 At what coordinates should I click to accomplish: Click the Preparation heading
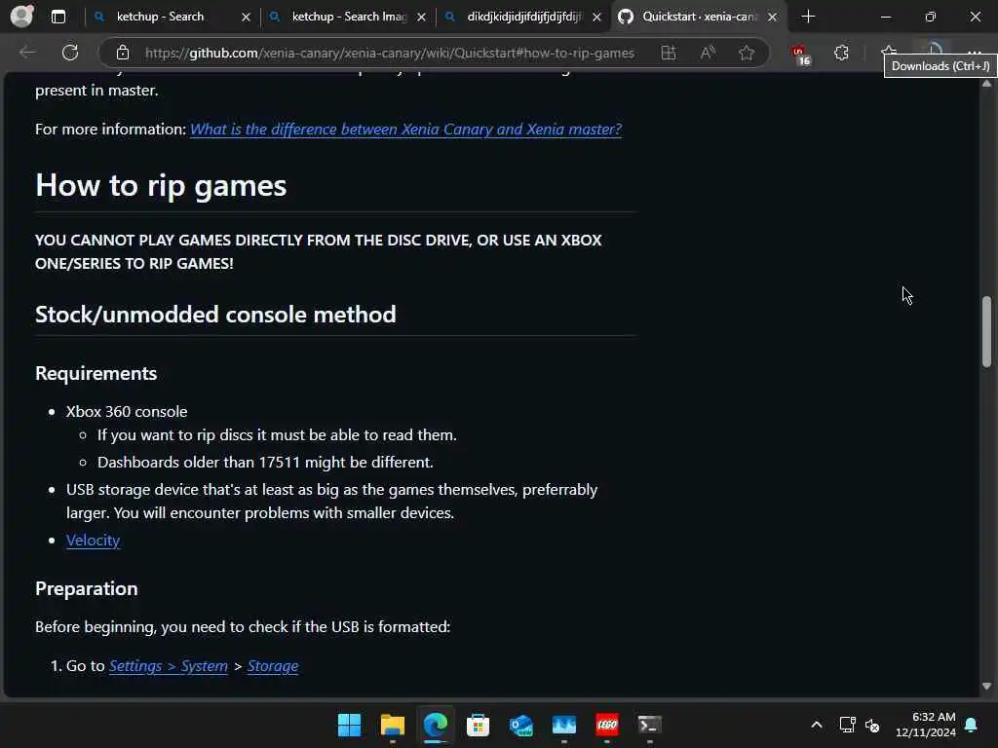tap(87, 589)
